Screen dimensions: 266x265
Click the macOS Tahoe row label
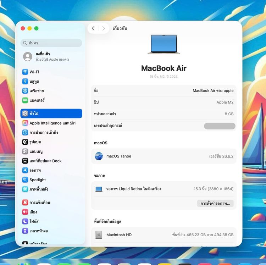point(119,156)
